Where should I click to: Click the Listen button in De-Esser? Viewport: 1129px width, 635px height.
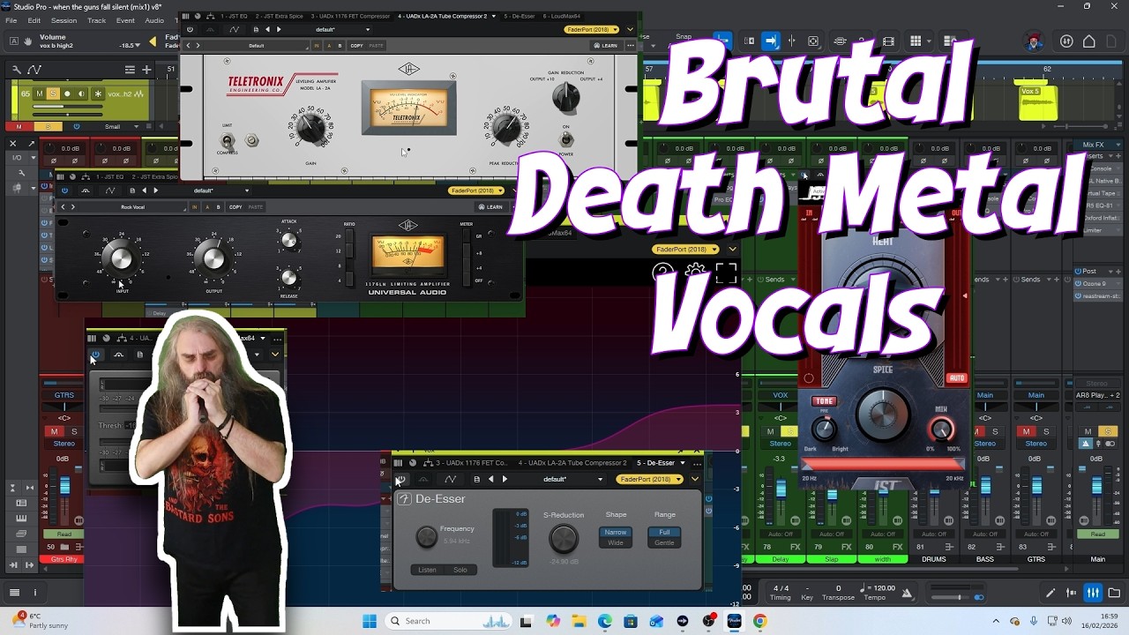427,570
